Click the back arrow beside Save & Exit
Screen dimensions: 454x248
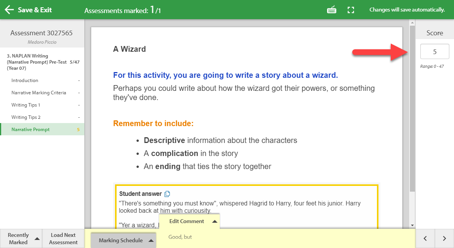point(9,10)
